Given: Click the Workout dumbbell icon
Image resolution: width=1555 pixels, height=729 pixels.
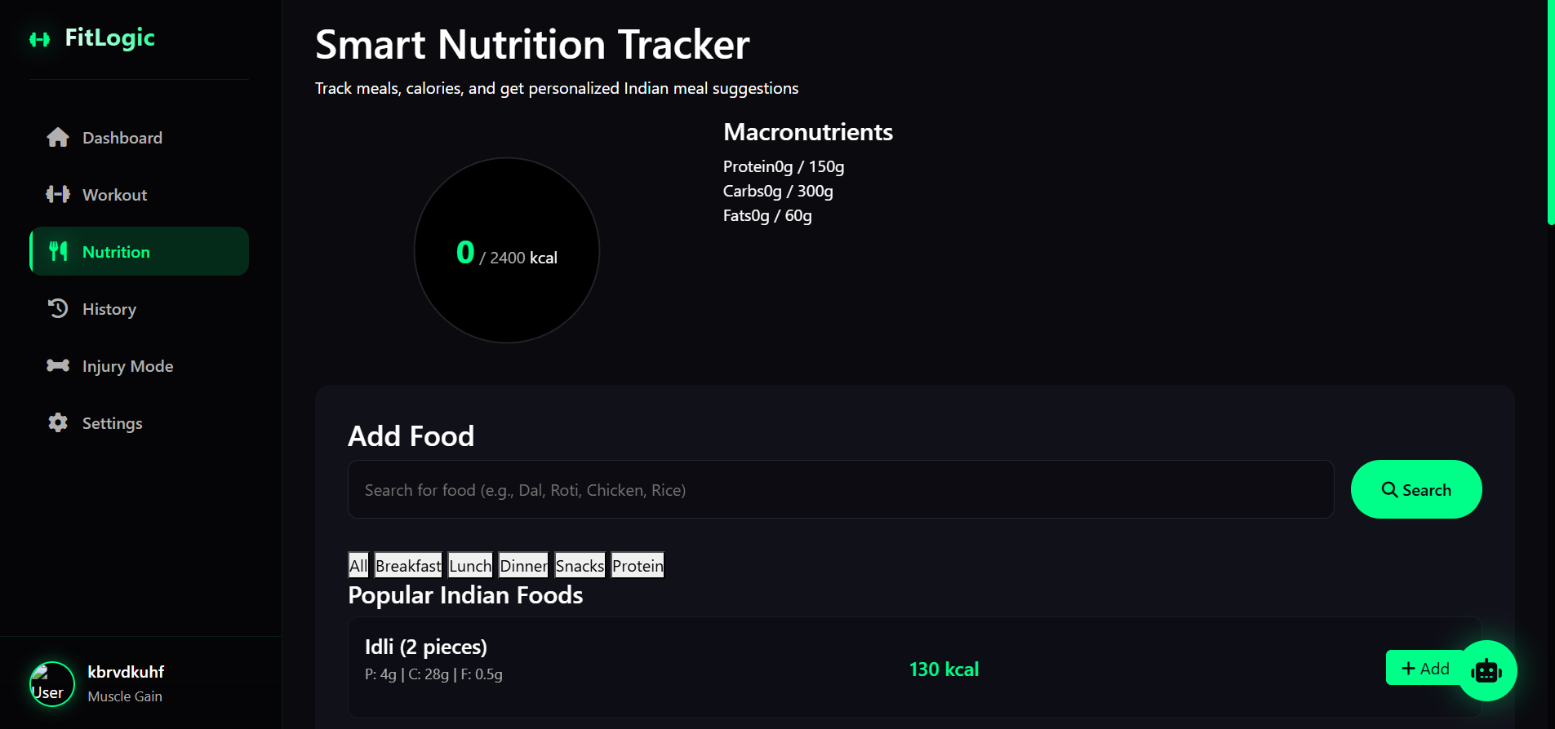Looking at the screenshot, I should pos(58,194).
